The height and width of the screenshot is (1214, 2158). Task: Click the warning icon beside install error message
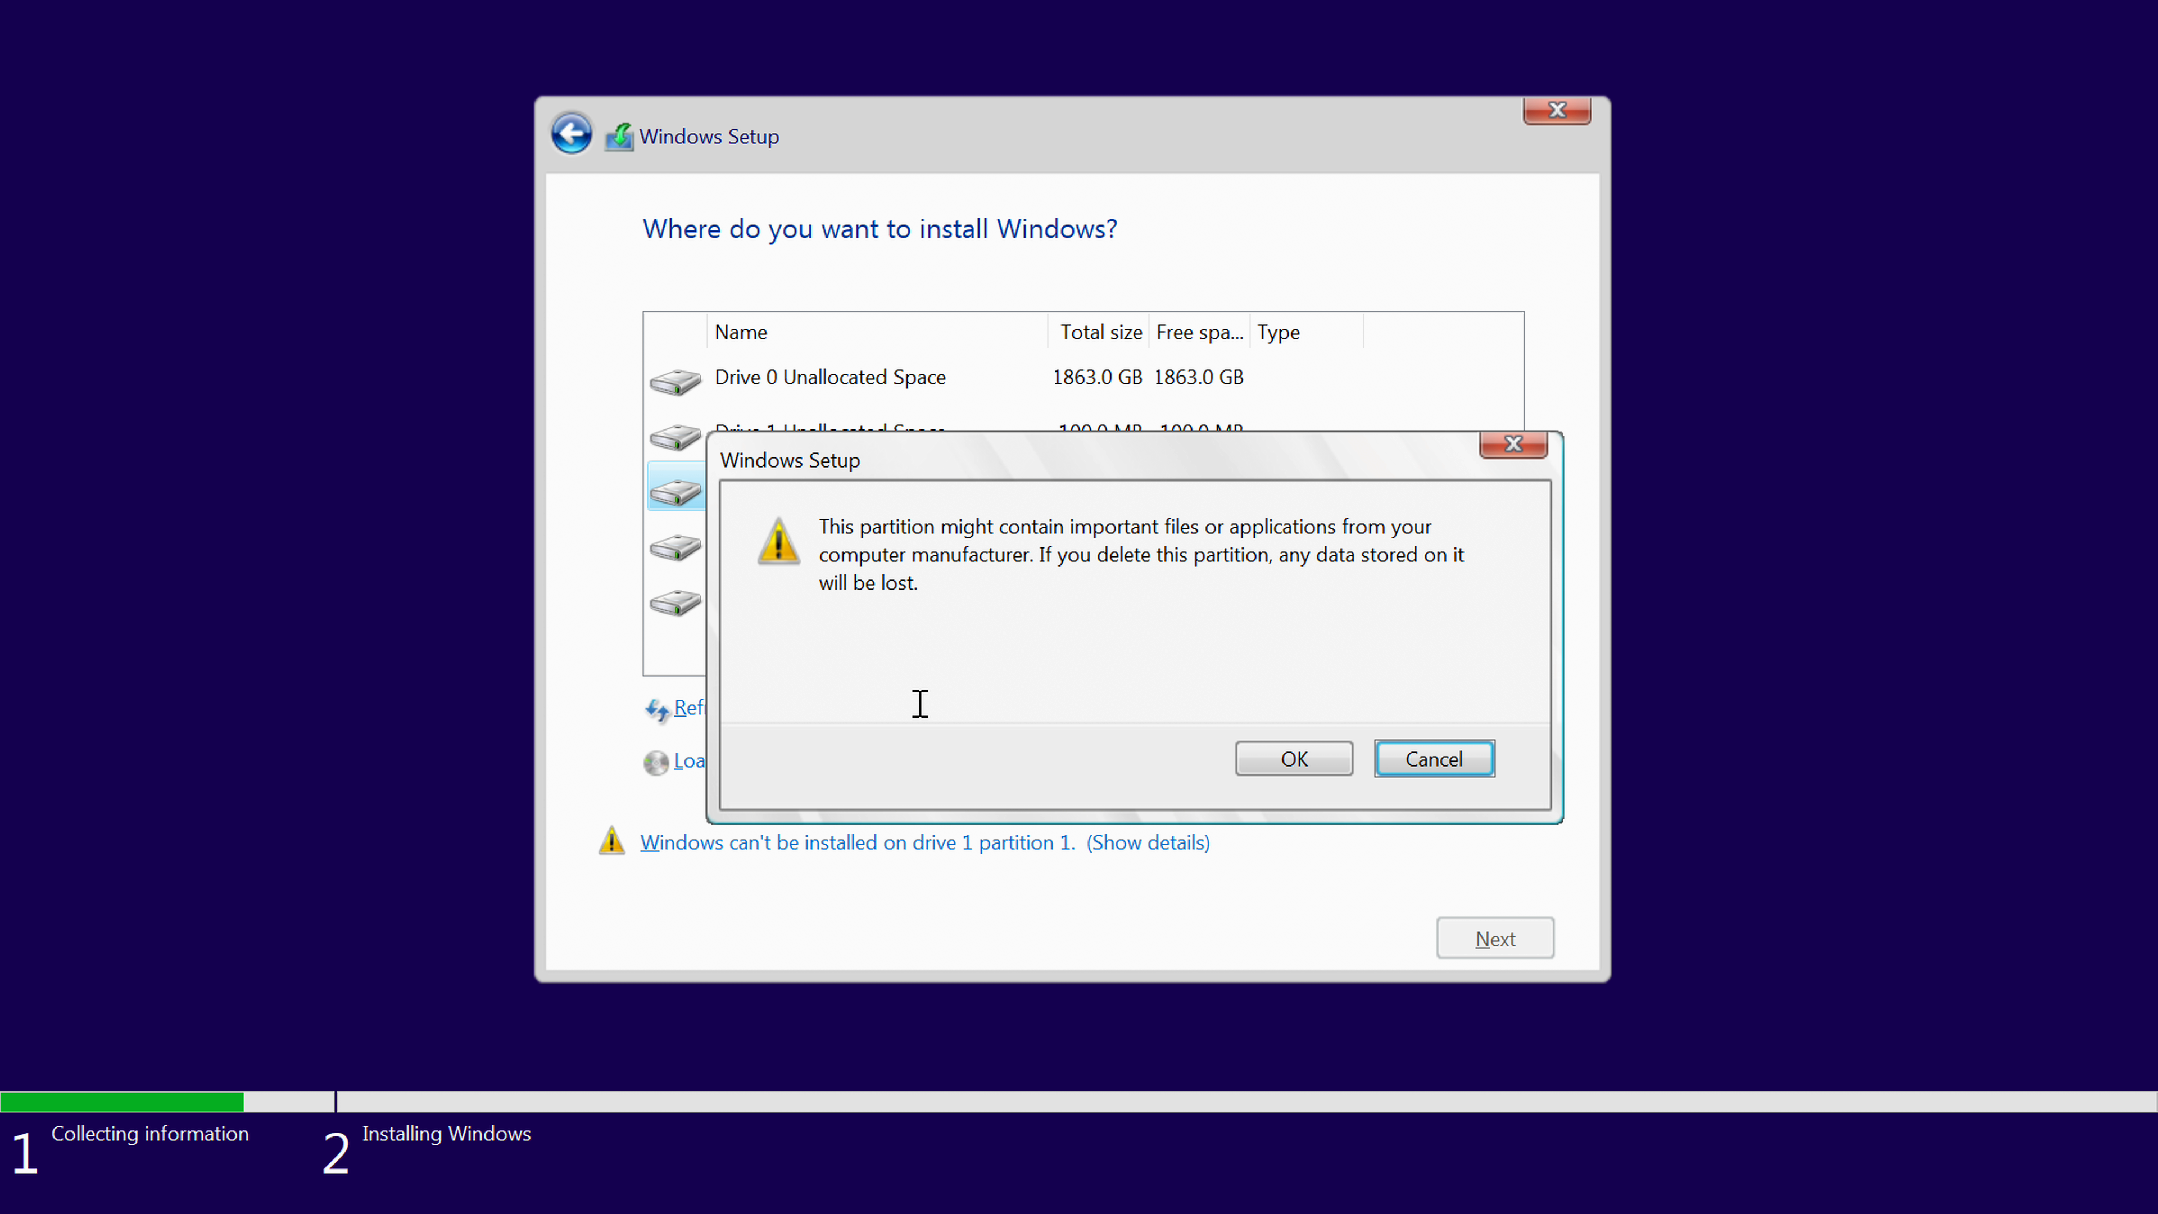click(611, 841)
